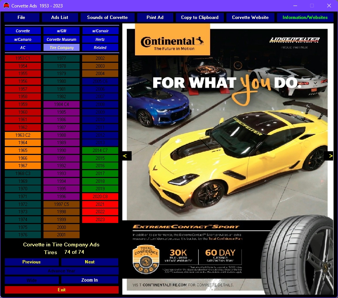Viewport: 338px width, 298px height.
Task: Pick the 1999 year button
Action: (61, 220)
